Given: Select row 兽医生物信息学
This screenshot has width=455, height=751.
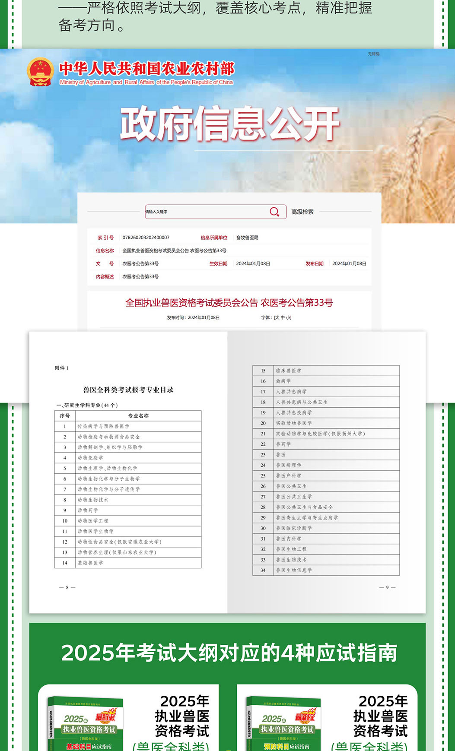Looking at the screenshot, I should coord(326,570).
